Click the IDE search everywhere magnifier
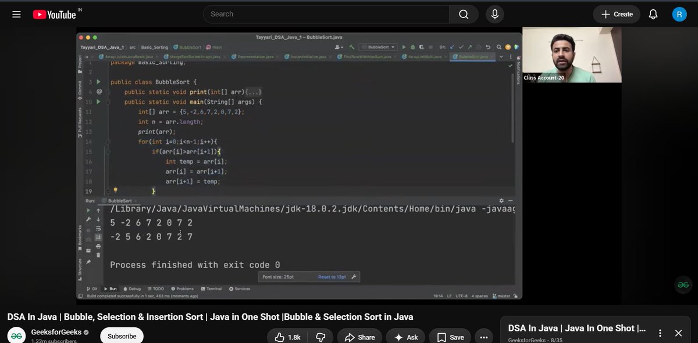 (x=498, y=47)
